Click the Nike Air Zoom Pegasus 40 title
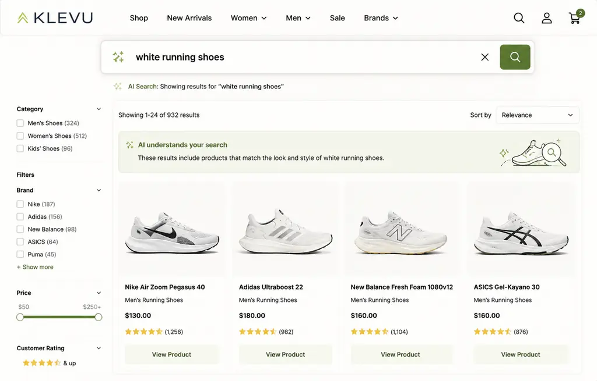The width and height of the screenshot is (597, 381). click(165, 287)
